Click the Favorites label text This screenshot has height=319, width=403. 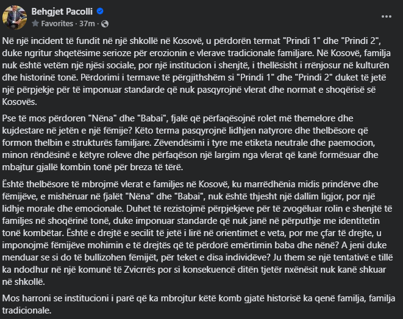point(53,23)
